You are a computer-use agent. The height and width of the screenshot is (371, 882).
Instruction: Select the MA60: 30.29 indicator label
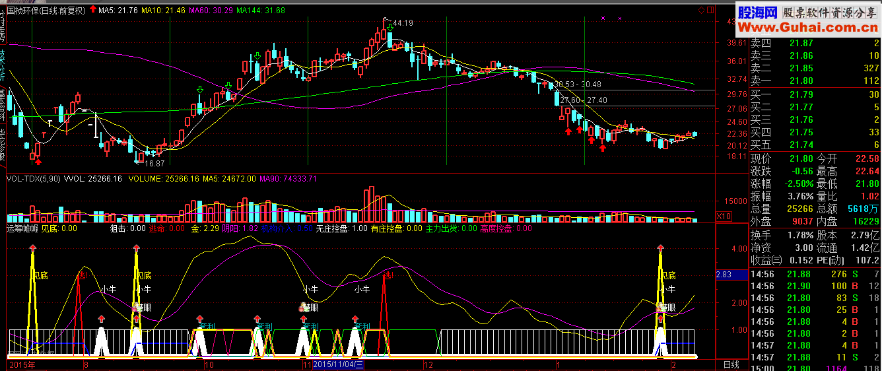pyautogui.click(x=211, y=11)
